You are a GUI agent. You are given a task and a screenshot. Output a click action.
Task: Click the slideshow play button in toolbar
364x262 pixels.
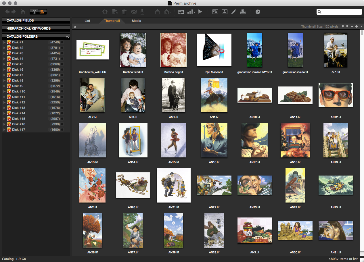tap(200, 12)
